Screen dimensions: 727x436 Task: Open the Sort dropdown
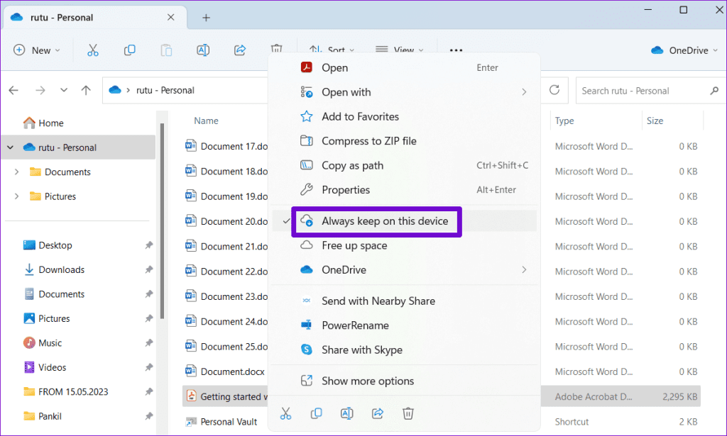(x=332, y=50)
